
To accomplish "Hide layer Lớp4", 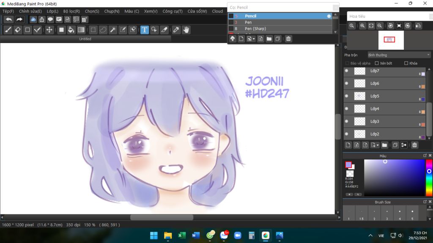I will click(x=347, y=108).
